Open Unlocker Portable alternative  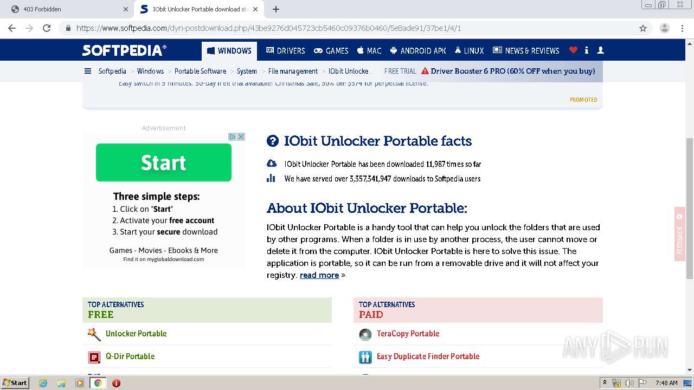(x=136, y=334)
